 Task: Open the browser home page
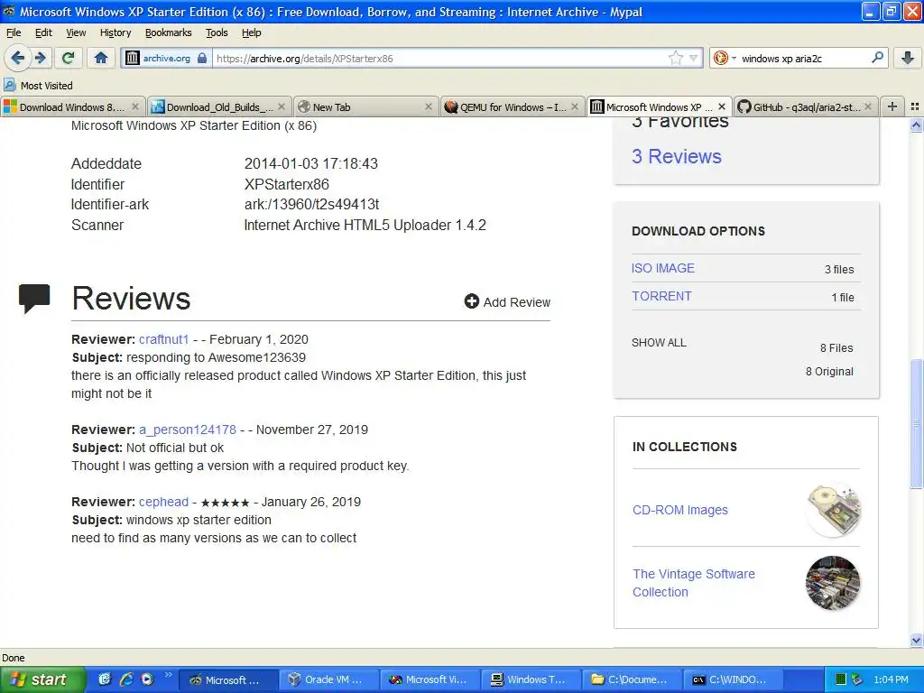click(x=101, y=58)
